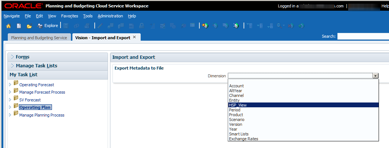Choose Account from the Dimension list

point(303,86)
